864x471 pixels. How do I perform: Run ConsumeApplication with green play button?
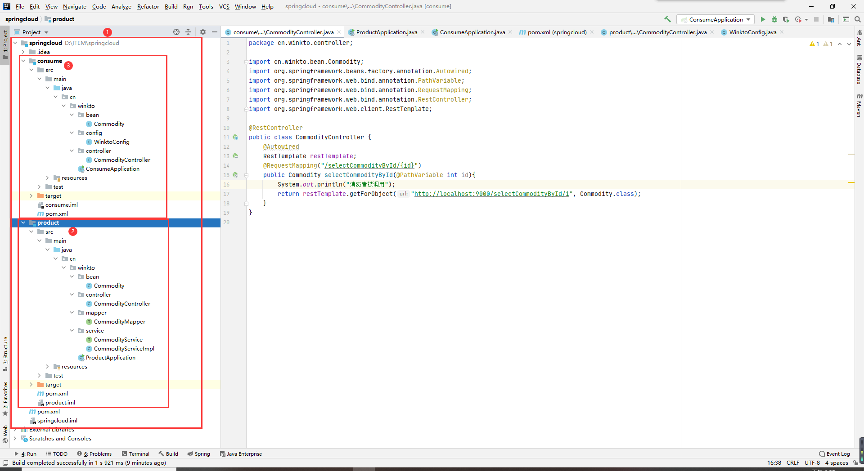[763, 19]
